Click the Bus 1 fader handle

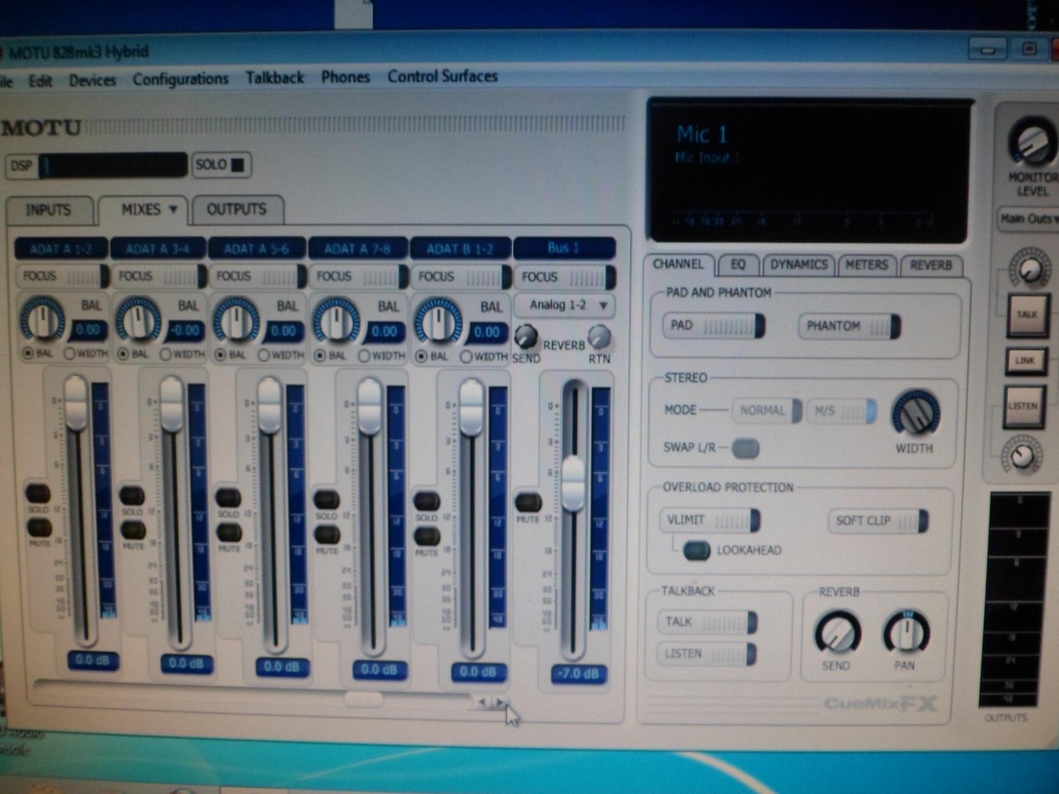click(x=573, y=483)
